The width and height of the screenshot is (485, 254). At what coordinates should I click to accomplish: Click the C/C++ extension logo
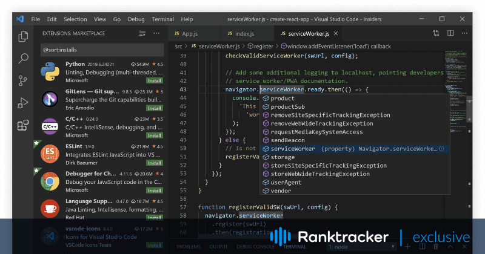pyautogui.click(x=50, y=126)
